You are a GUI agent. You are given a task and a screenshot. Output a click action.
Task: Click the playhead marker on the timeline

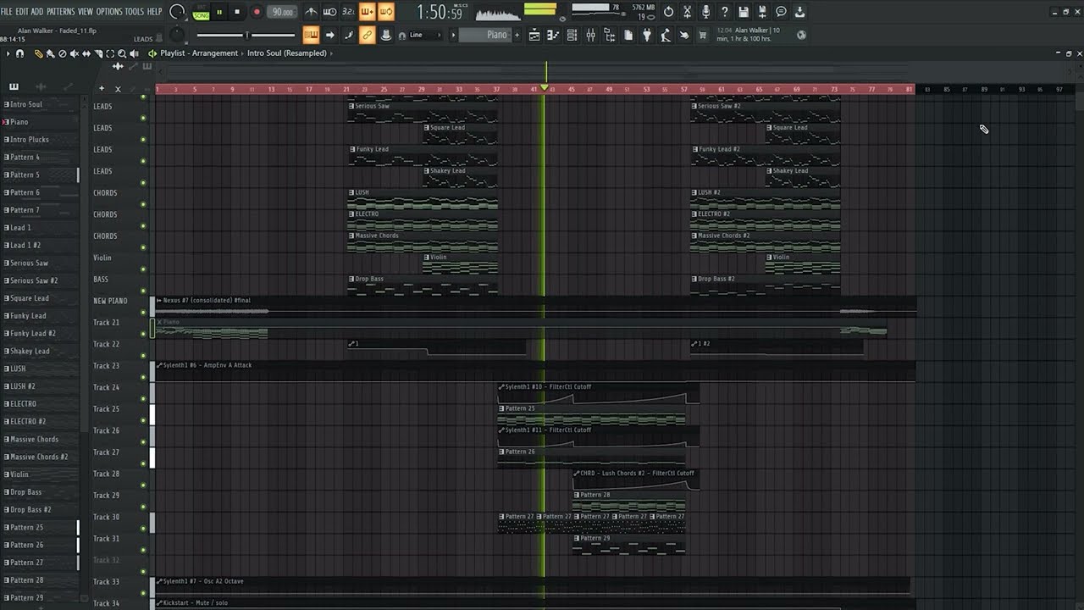[x=545, y=88]
